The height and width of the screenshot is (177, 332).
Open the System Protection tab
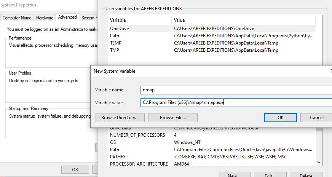[x=89, y=18]
